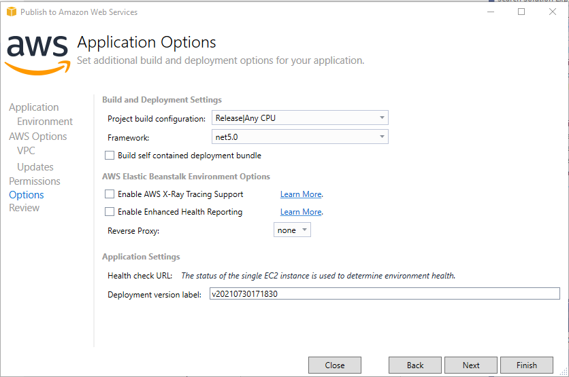Click the AWS logo in the header
The width and height of the screenshot is (569, 377).
pos(37,53)
